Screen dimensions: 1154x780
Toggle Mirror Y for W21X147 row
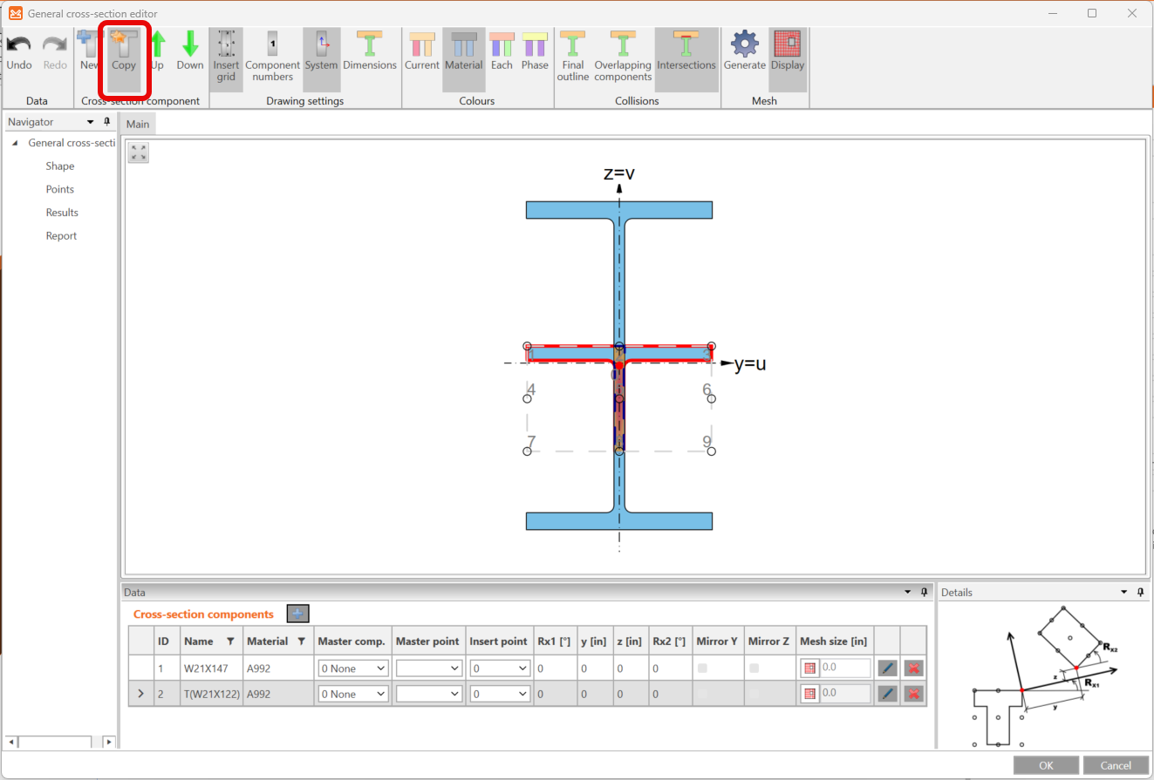[702, 668]
